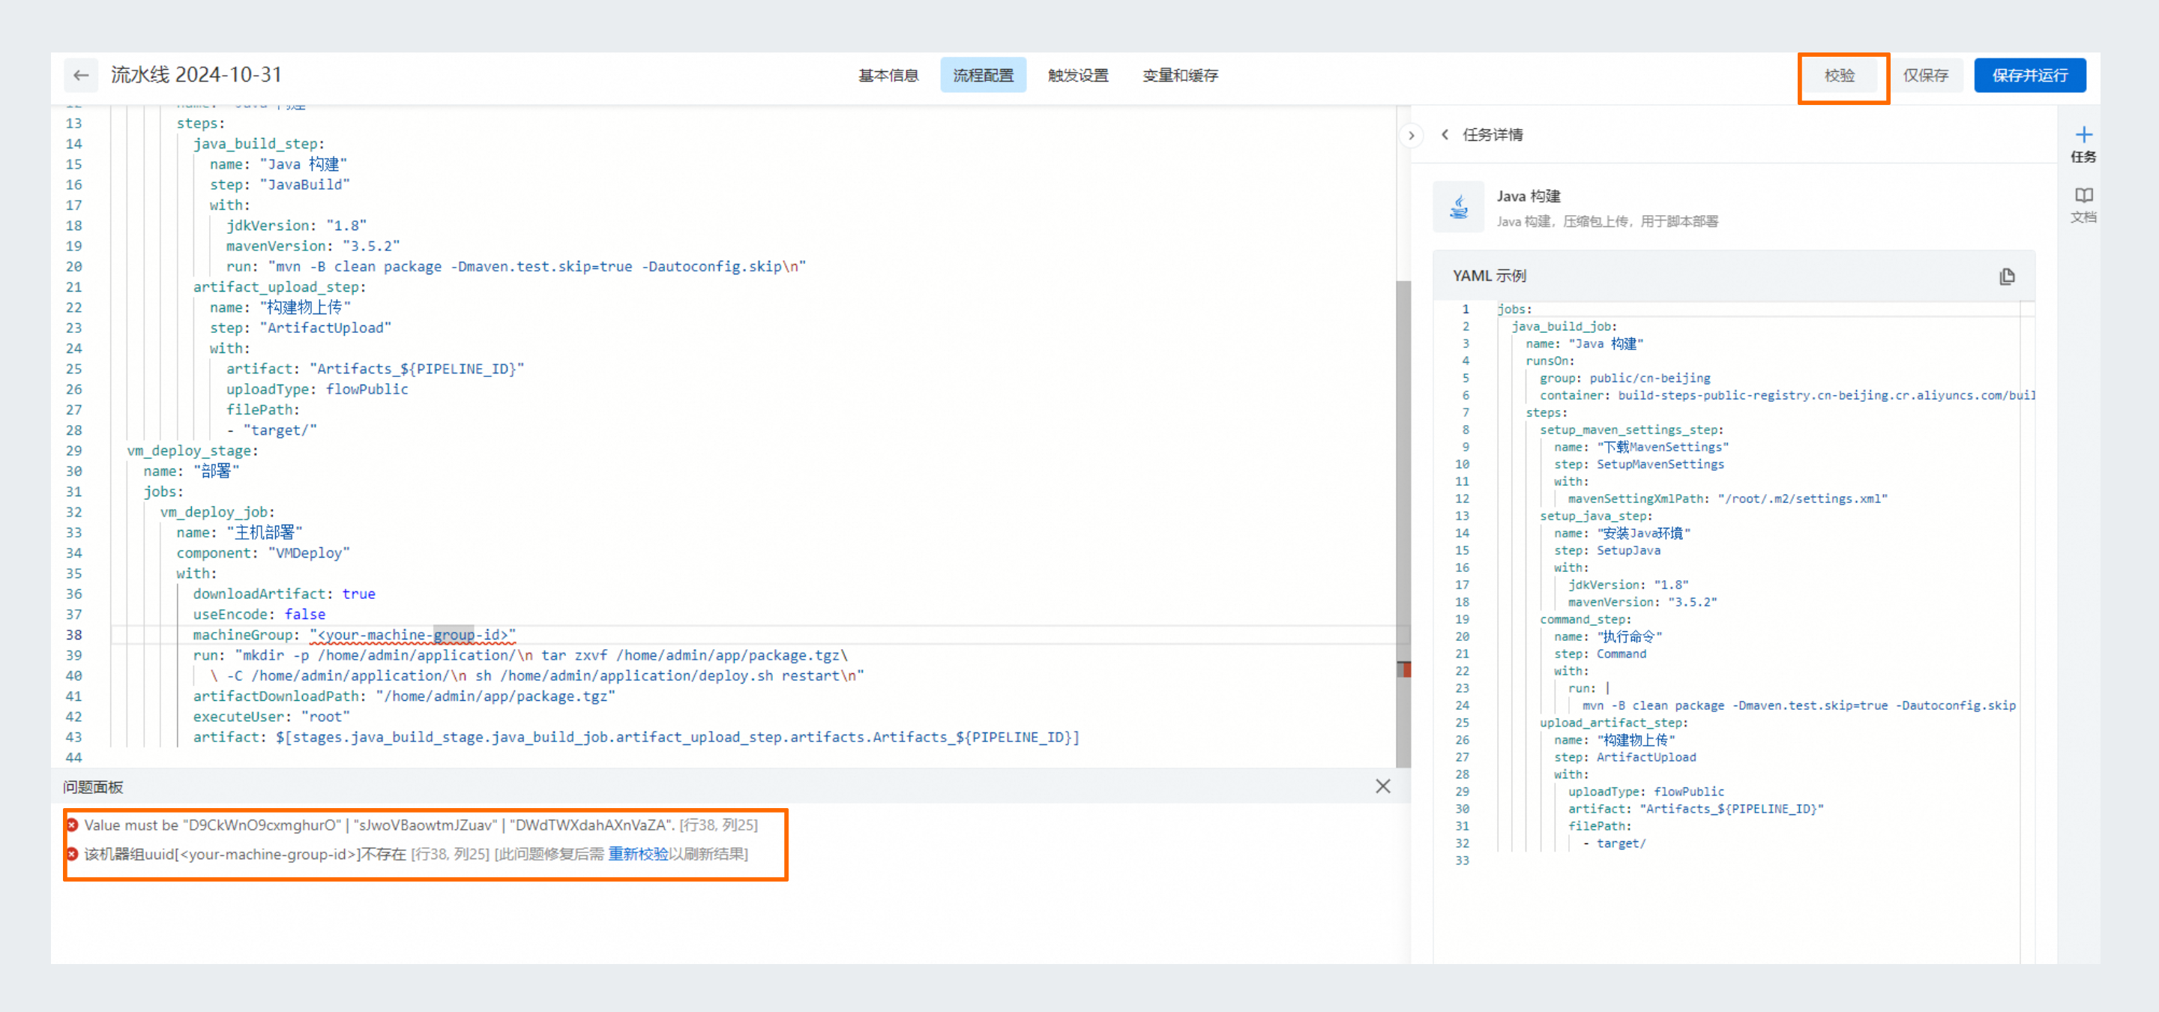The width and height of the screenshot is (2159, 1012).
Task: Click line number 38 in the editor gutter
Action: (73, 635)
